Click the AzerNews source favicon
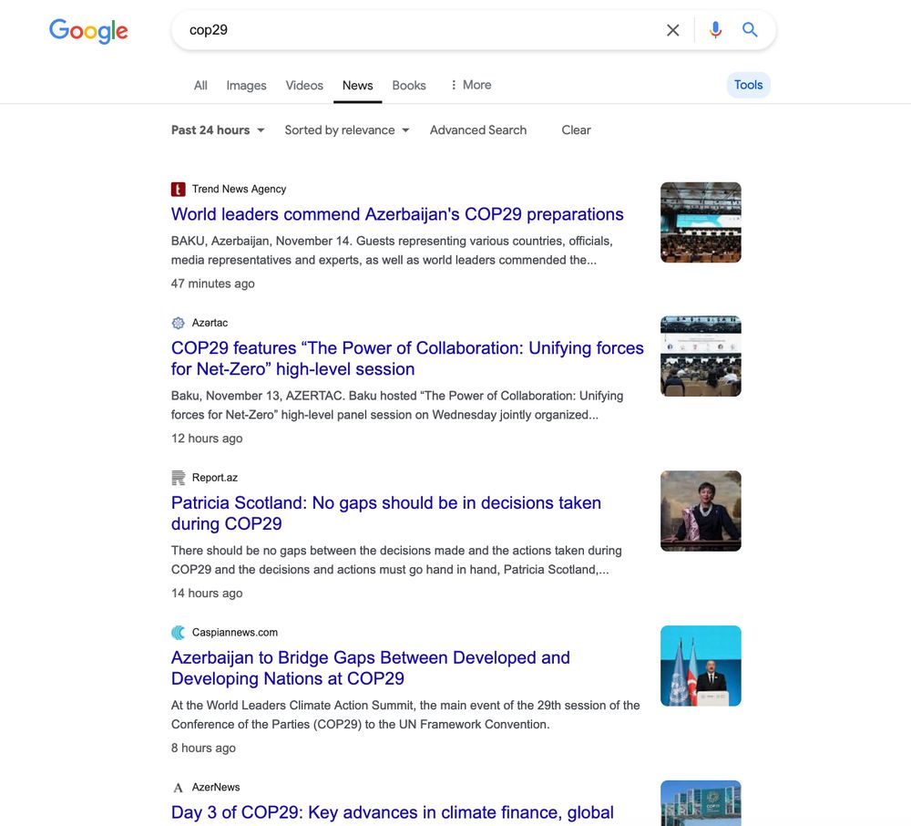This screenshot has width=911, height=826. pos(178,787)
